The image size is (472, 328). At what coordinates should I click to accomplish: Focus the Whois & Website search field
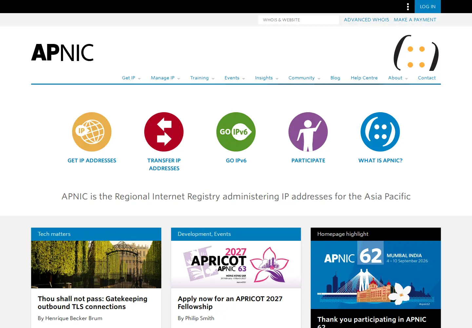pyautogui.click(x=299, y=20)
